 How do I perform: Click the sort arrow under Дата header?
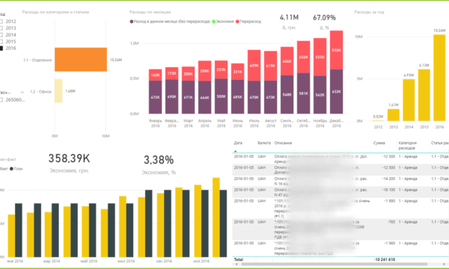236,151
